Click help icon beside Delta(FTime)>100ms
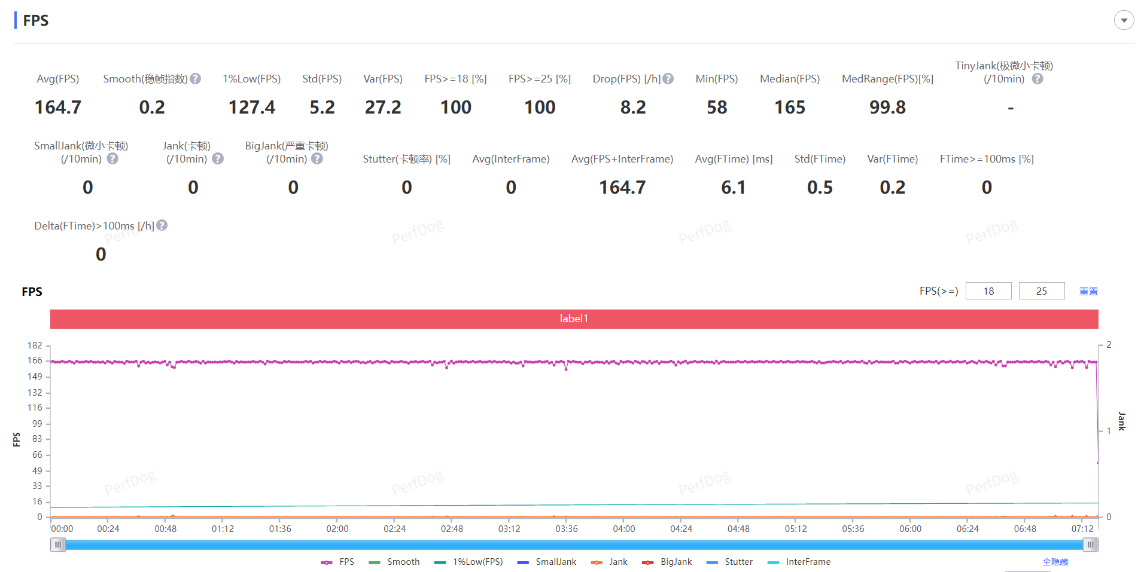This screenshot has height=572, width=1147. coord(162,225)
